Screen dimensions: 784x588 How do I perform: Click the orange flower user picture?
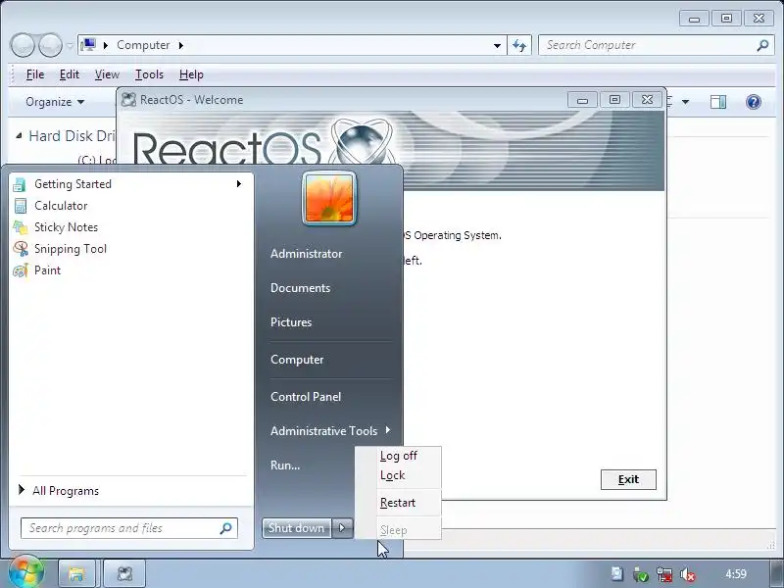(x=329, y=199)
